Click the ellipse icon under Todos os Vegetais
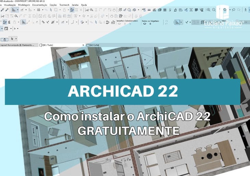 pyautogui.click(x=145, y=24)
